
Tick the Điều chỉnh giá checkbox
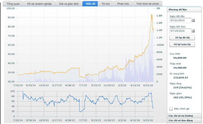(171, 109)
